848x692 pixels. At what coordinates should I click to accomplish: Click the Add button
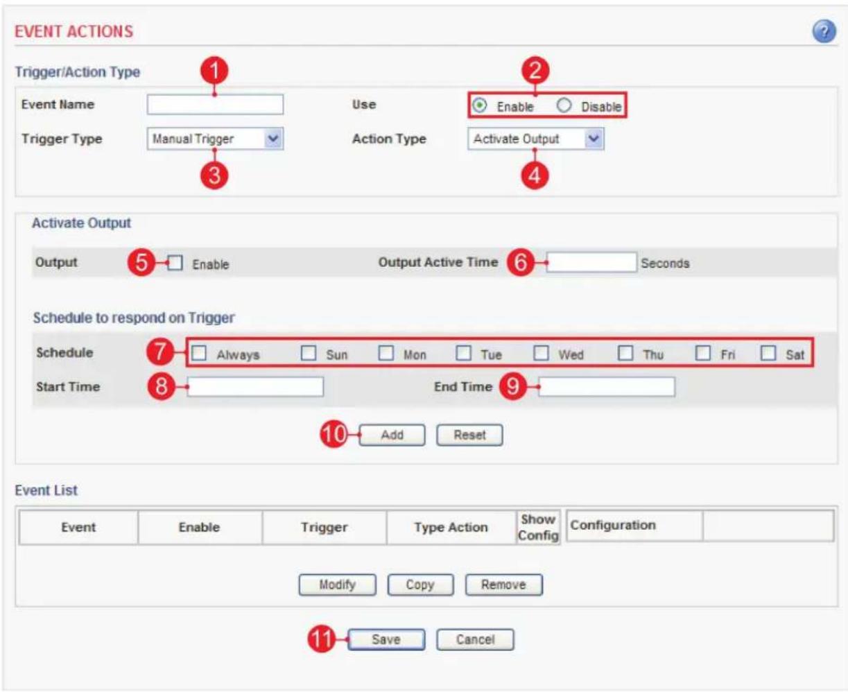pyautogui.click(x=392, y=435)
